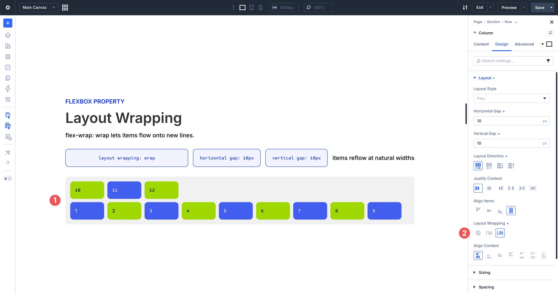Click the Save button
The image size is (558, 294).
[540, 7]
